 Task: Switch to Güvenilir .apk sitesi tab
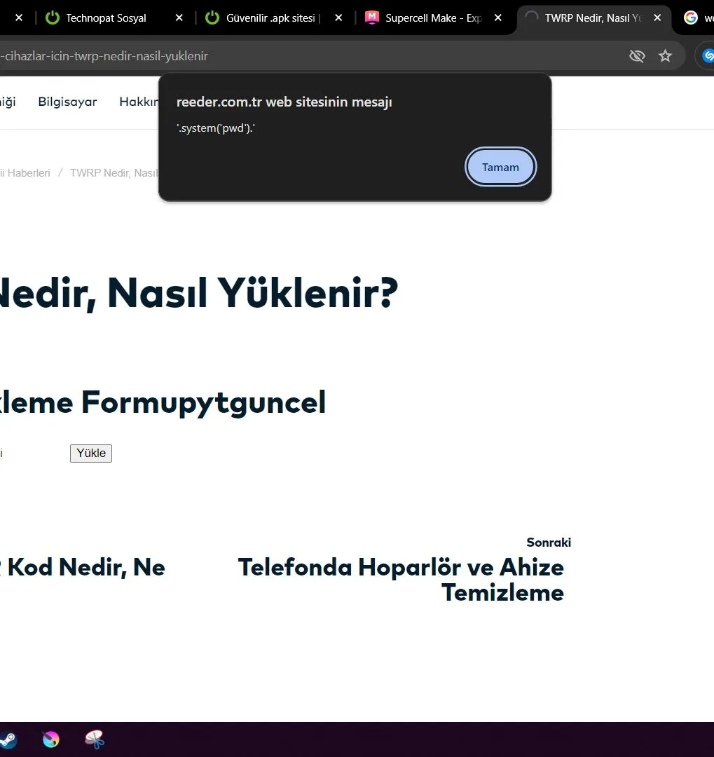[273, 18]
